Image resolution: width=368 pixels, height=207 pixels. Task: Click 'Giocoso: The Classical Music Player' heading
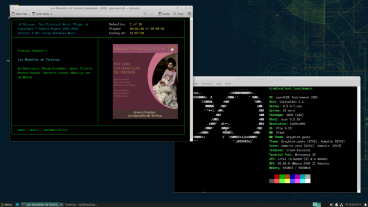[x=53, y=24]
